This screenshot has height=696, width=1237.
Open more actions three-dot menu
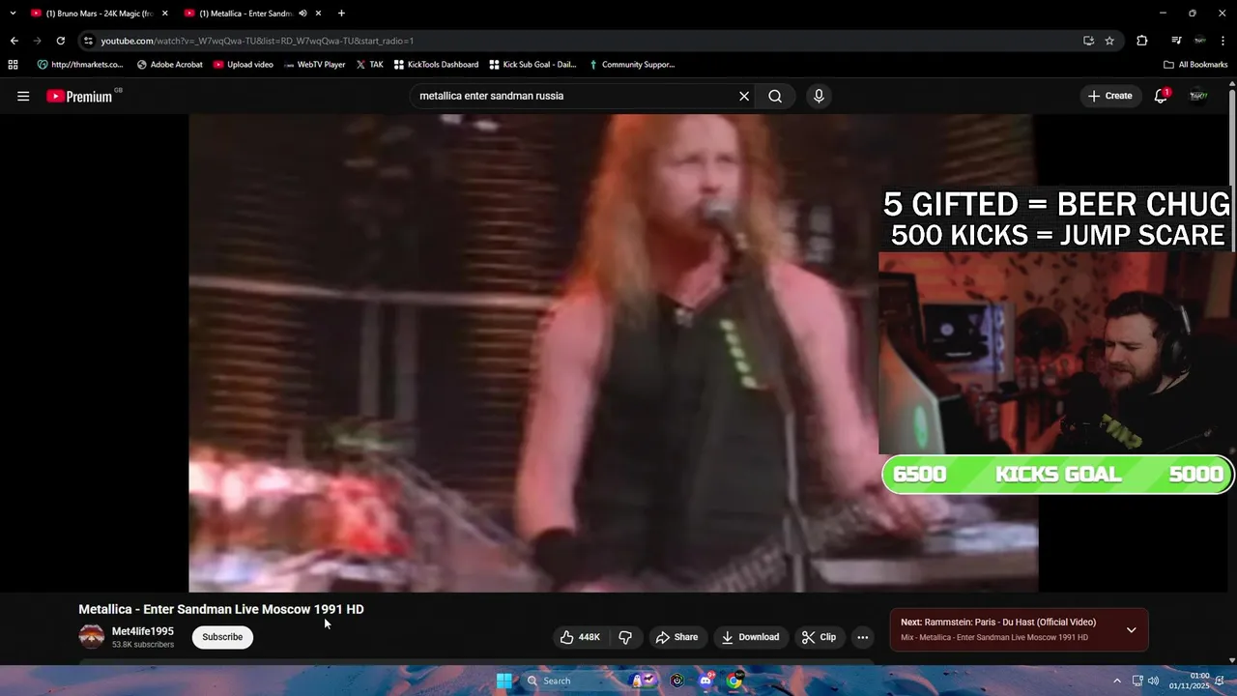click(863, 637)
